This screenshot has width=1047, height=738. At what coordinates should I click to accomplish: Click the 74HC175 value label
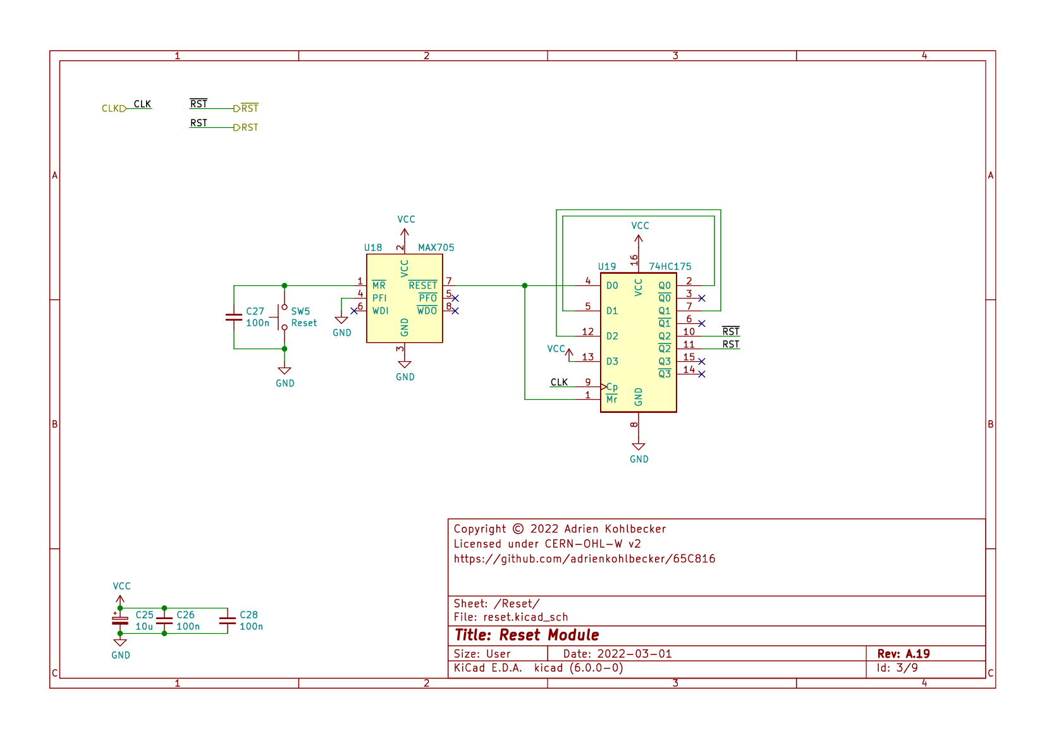tap(670, 267)
